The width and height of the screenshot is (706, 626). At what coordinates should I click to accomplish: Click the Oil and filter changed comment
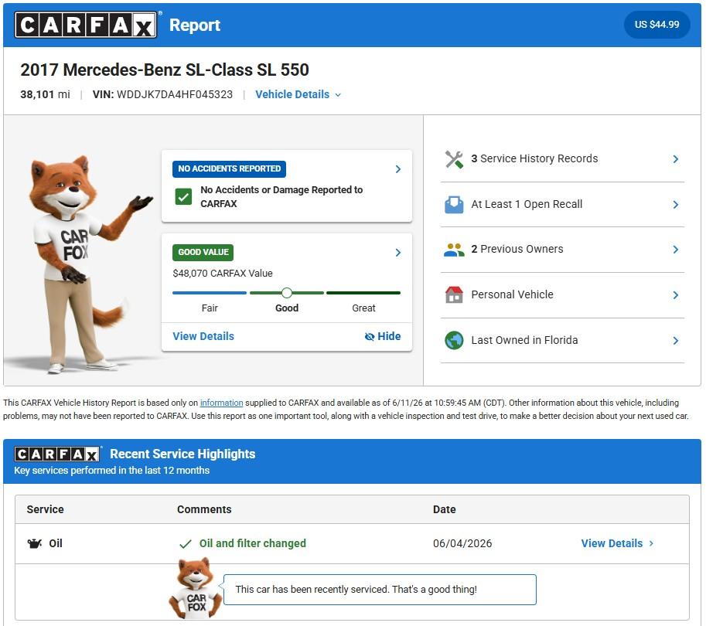tap(253, 543)
